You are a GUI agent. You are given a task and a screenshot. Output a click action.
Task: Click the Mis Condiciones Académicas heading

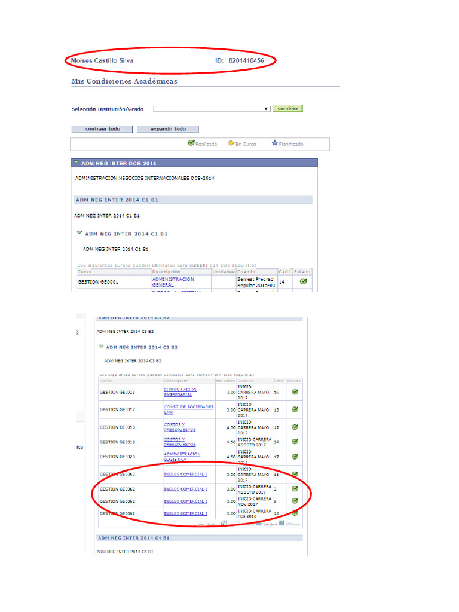pos(124,81)
